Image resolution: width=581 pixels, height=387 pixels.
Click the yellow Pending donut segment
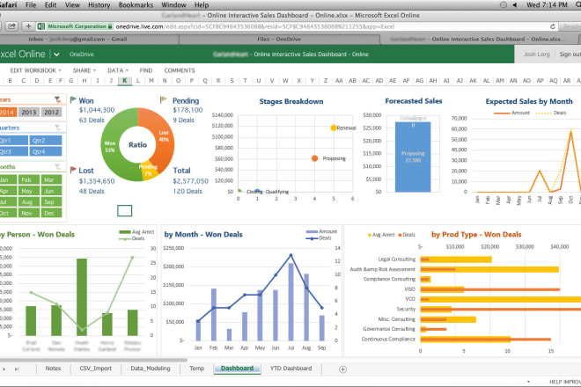[150, 171]
